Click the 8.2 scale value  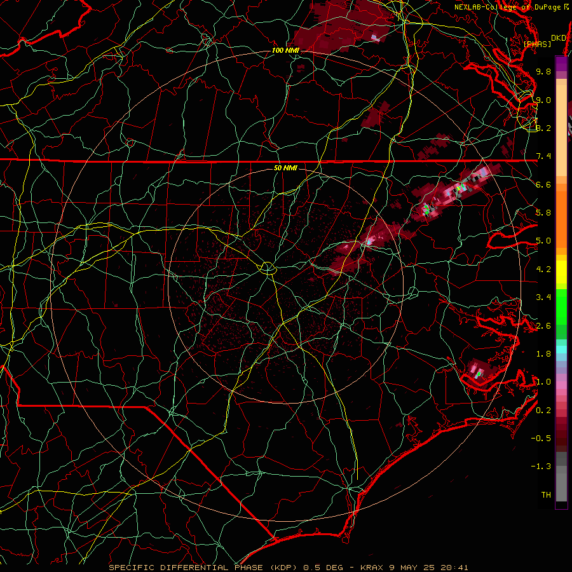(x=543, y=128)
